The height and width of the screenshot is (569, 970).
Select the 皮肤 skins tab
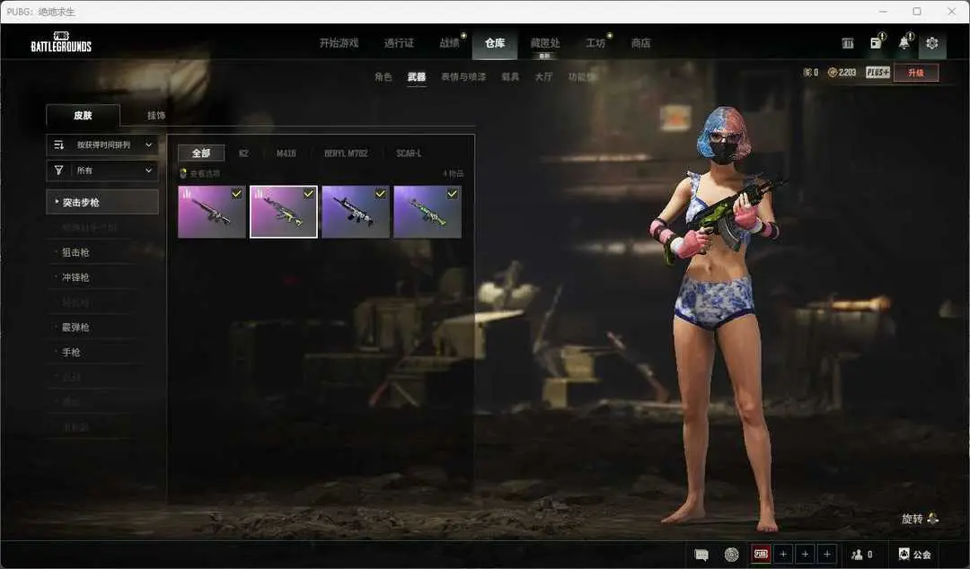(x=83, y=116)
